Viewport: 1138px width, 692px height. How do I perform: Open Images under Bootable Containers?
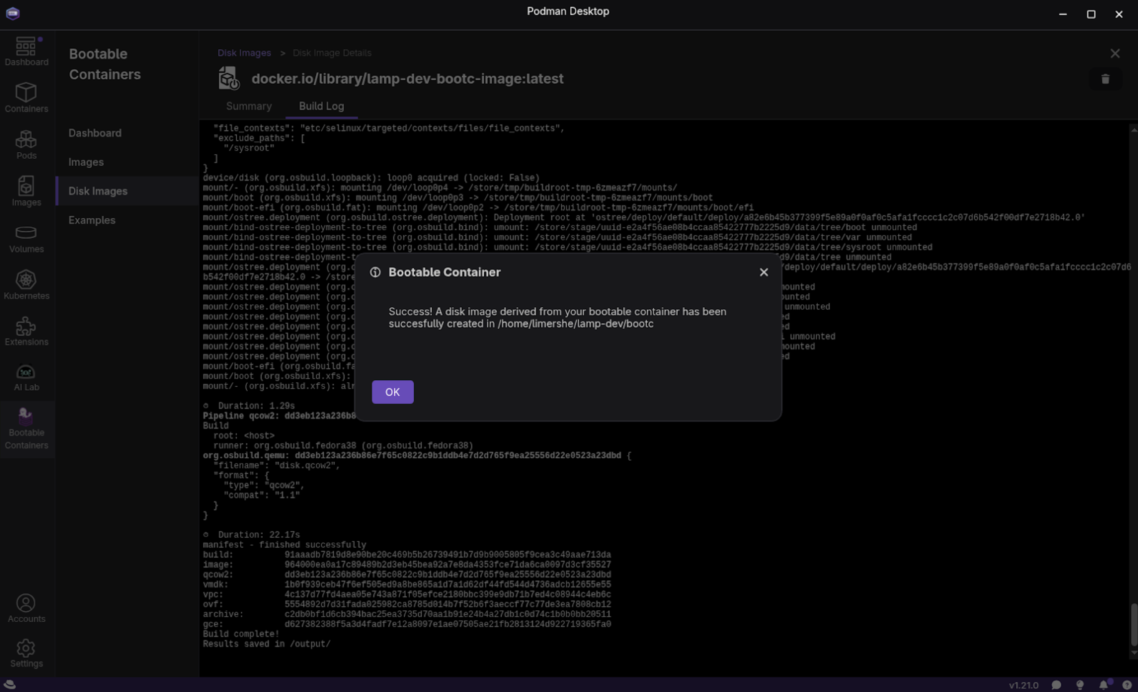86,162
